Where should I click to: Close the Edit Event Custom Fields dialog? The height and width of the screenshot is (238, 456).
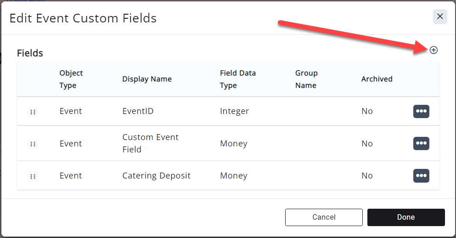tap(439, 17)
